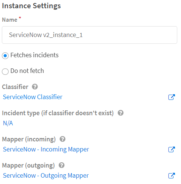The width and height of the screenshot is (181, 184).
Task: Select the Fetches incidents radio button
Action: 5,56
